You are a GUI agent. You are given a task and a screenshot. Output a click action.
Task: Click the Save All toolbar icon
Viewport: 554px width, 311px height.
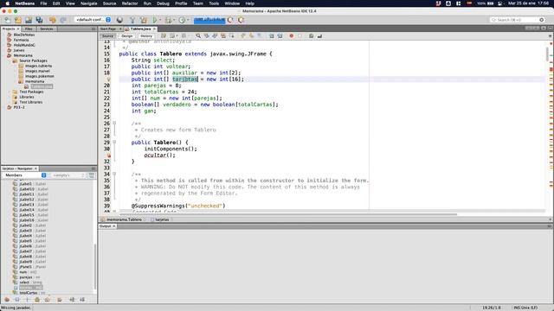[x=39, y=20]
